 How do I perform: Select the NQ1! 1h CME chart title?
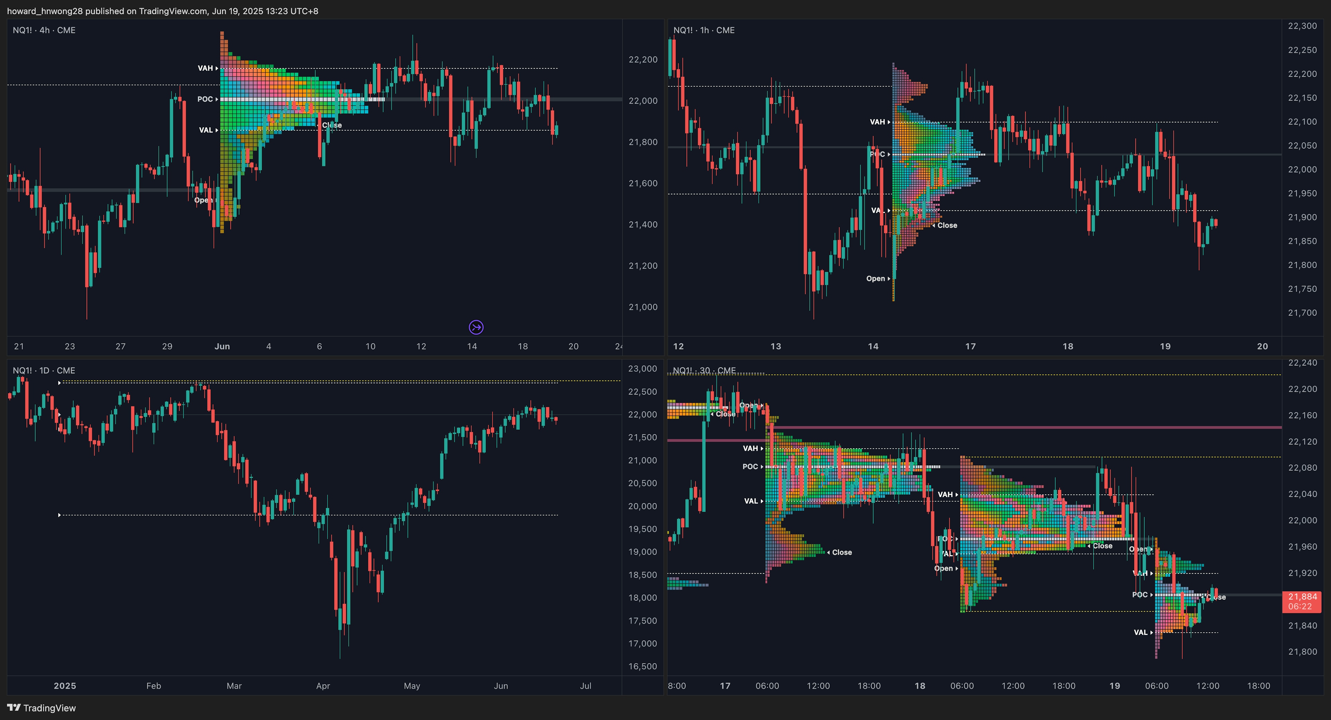pyautogui.click(x=704, y=30)
